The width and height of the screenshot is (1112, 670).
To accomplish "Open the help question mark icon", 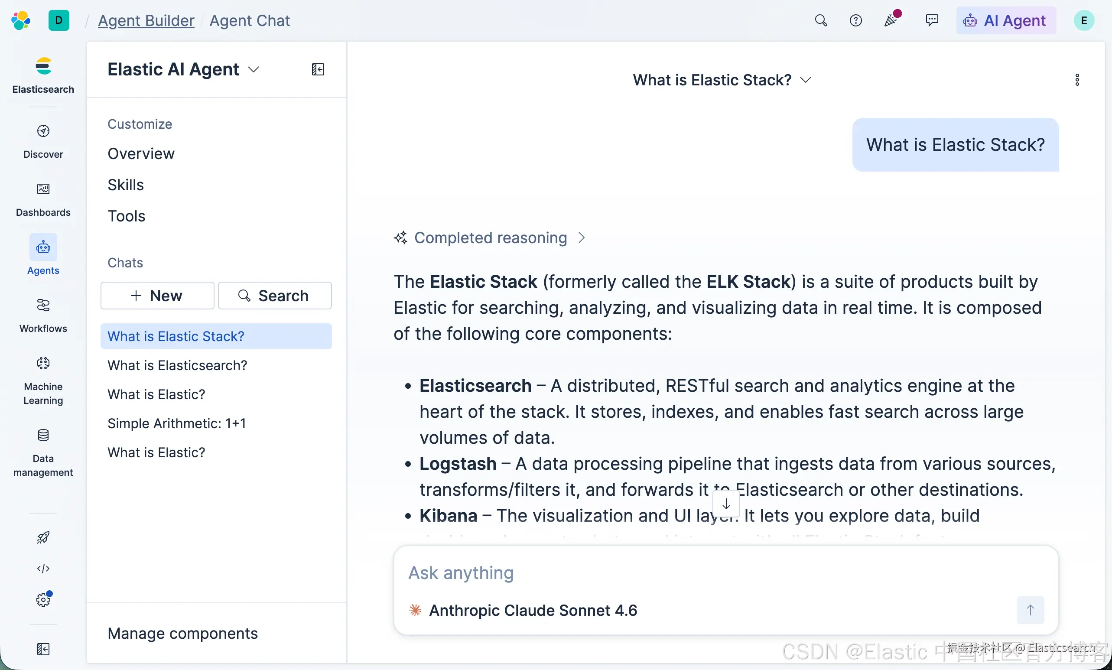I will click(x=855, y=20).
